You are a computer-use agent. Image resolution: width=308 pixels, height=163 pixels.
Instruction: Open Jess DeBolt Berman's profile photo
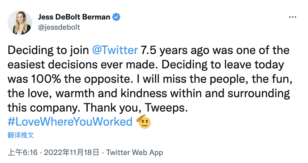coord(20,22)
